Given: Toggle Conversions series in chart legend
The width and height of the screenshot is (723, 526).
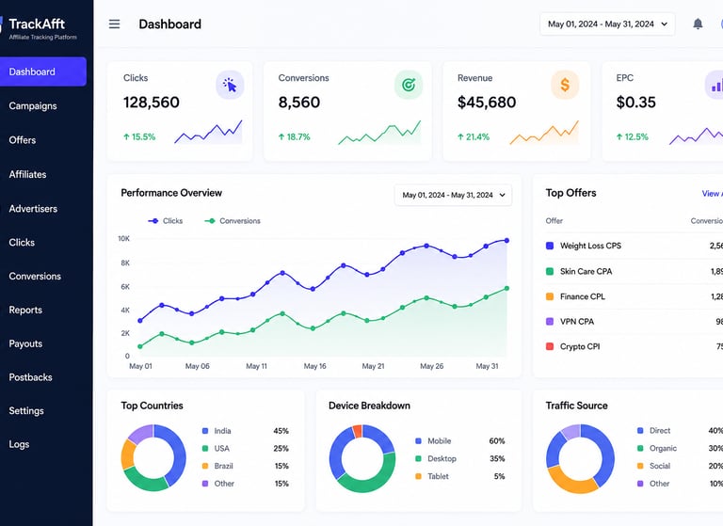Looking at the screenshot, I should point(233,221).
